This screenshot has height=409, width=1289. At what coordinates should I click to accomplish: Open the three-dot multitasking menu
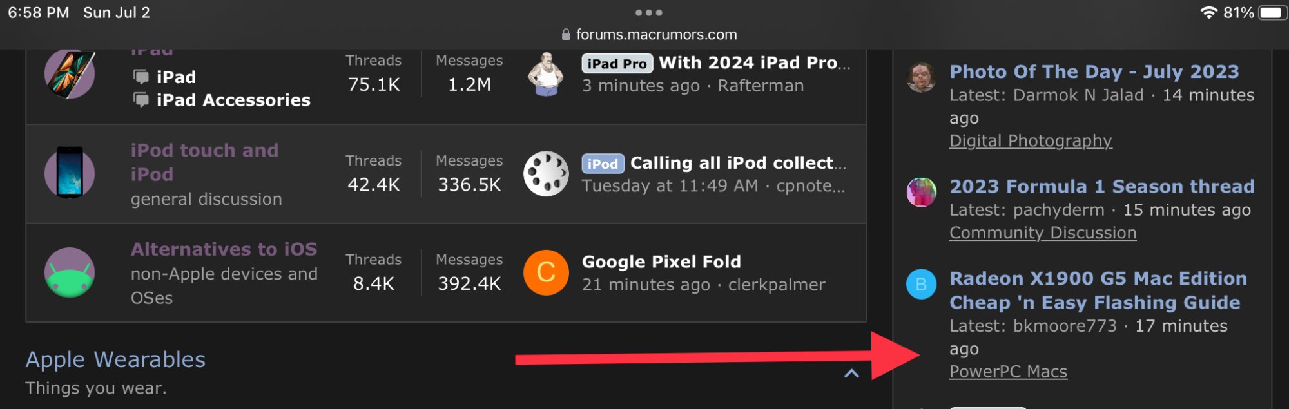point(648,13)
